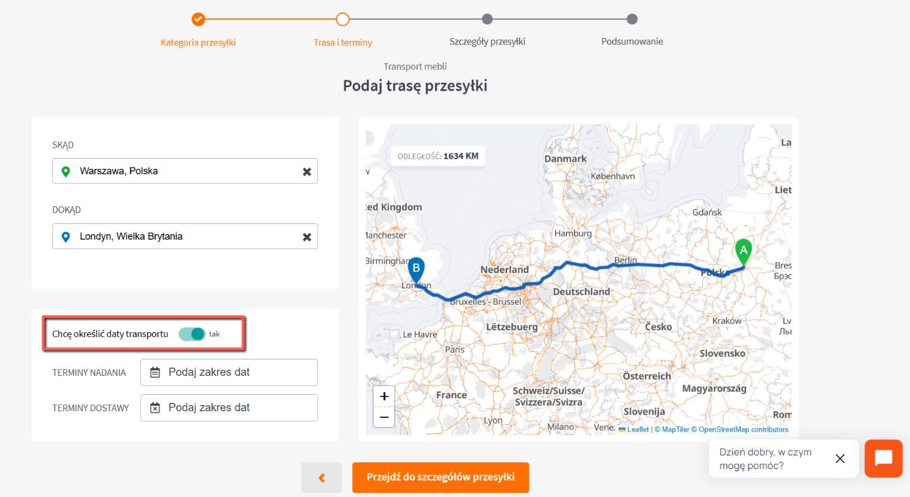Open the Terminy dostawy date range picker
This screenshot has height=497, width=910.
coord(229,408)
